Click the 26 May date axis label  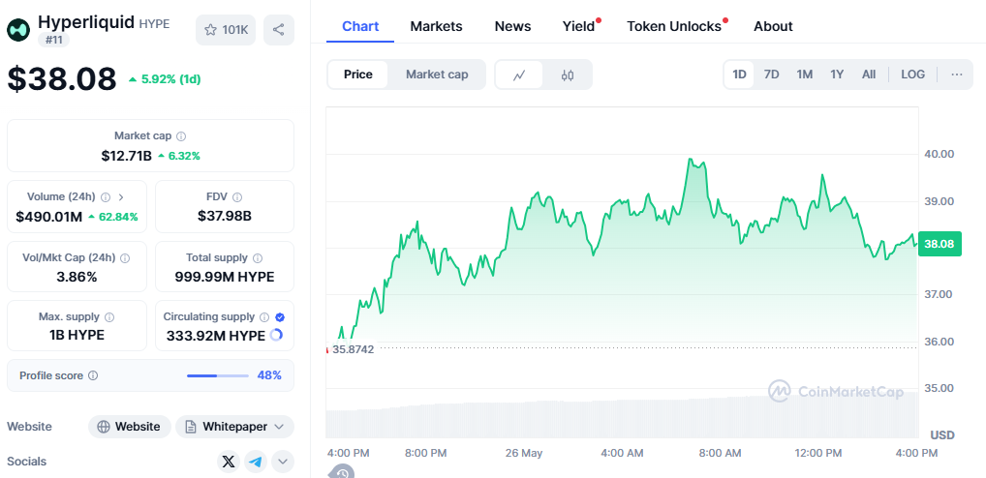click(x=524, y=453)
